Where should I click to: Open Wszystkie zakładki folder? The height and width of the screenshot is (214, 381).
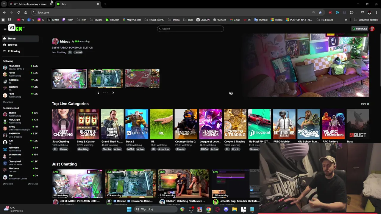point(366,20)
